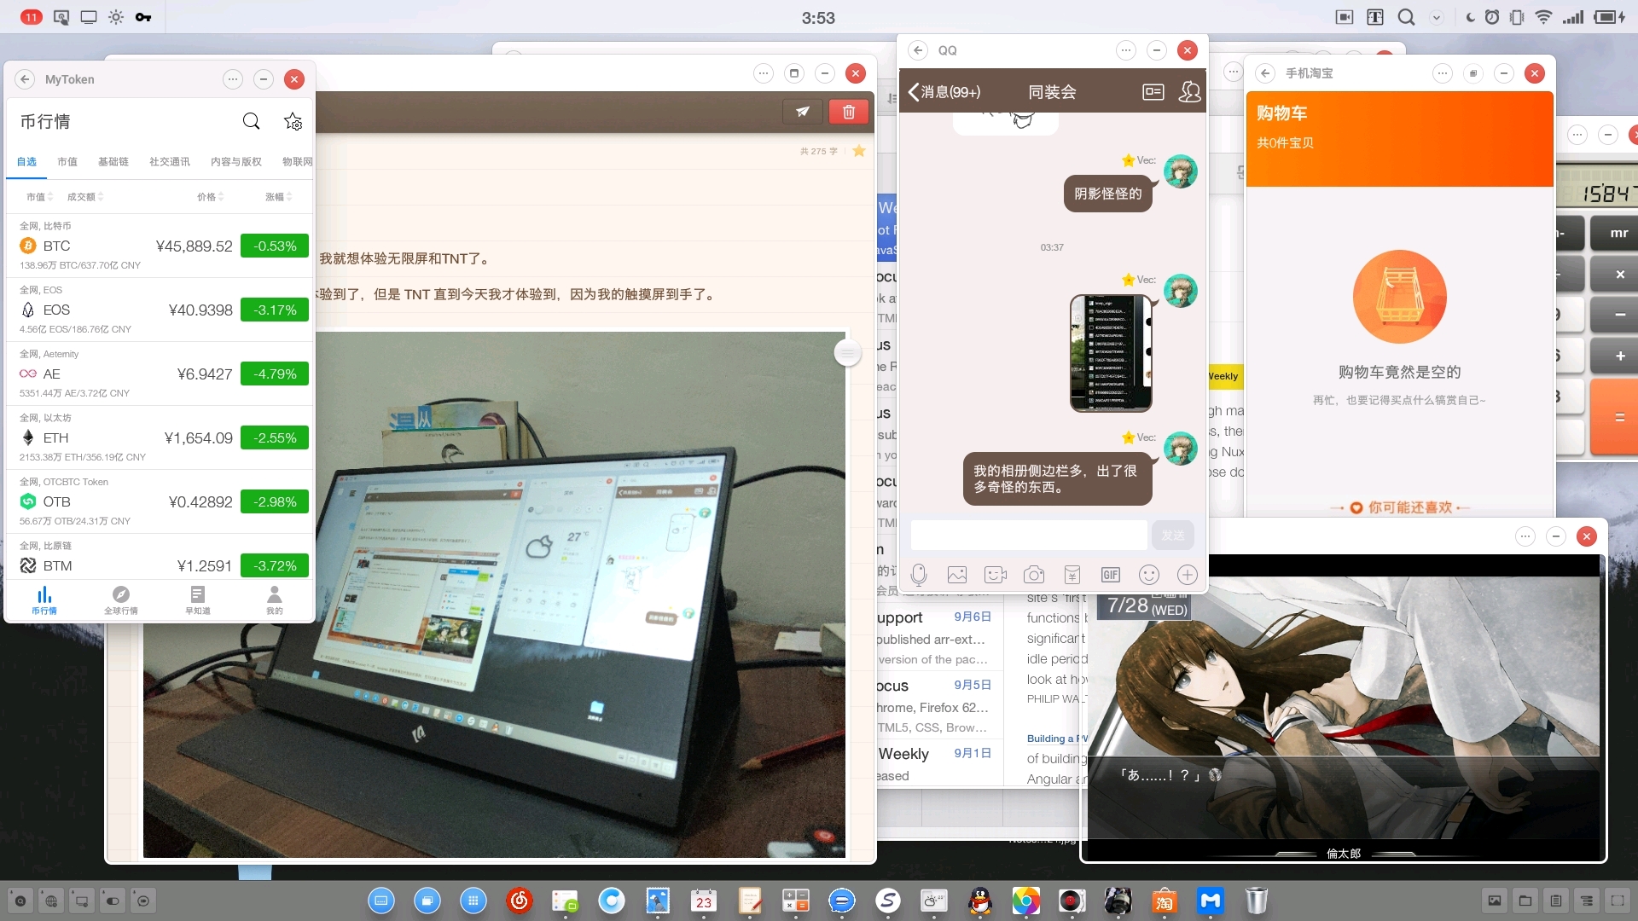1638x921 pixels.
Task: Toggle OTB change badge -2.98%
Action: (275, 501)
